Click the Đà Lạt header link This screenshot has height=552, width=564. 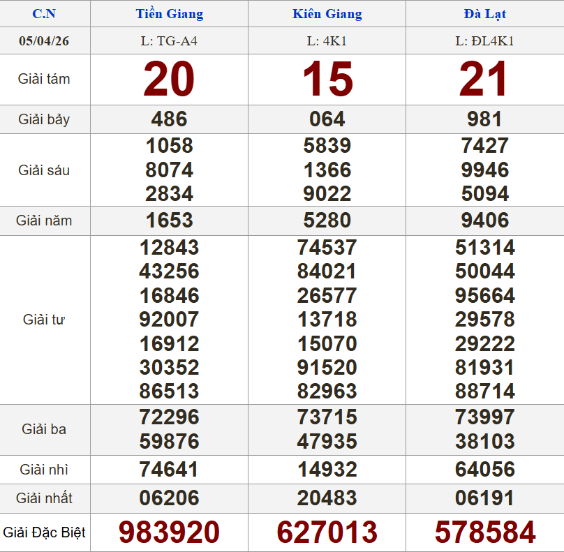pos(484,14)
